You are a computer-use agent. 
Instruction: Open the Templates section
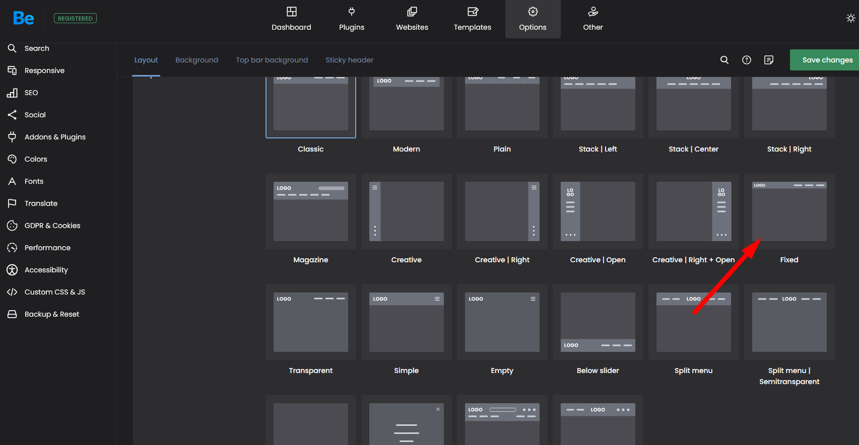click(473, 19)
